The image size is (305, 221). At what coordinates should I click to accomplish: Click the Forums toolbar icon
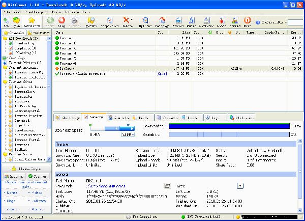point(235,20)
